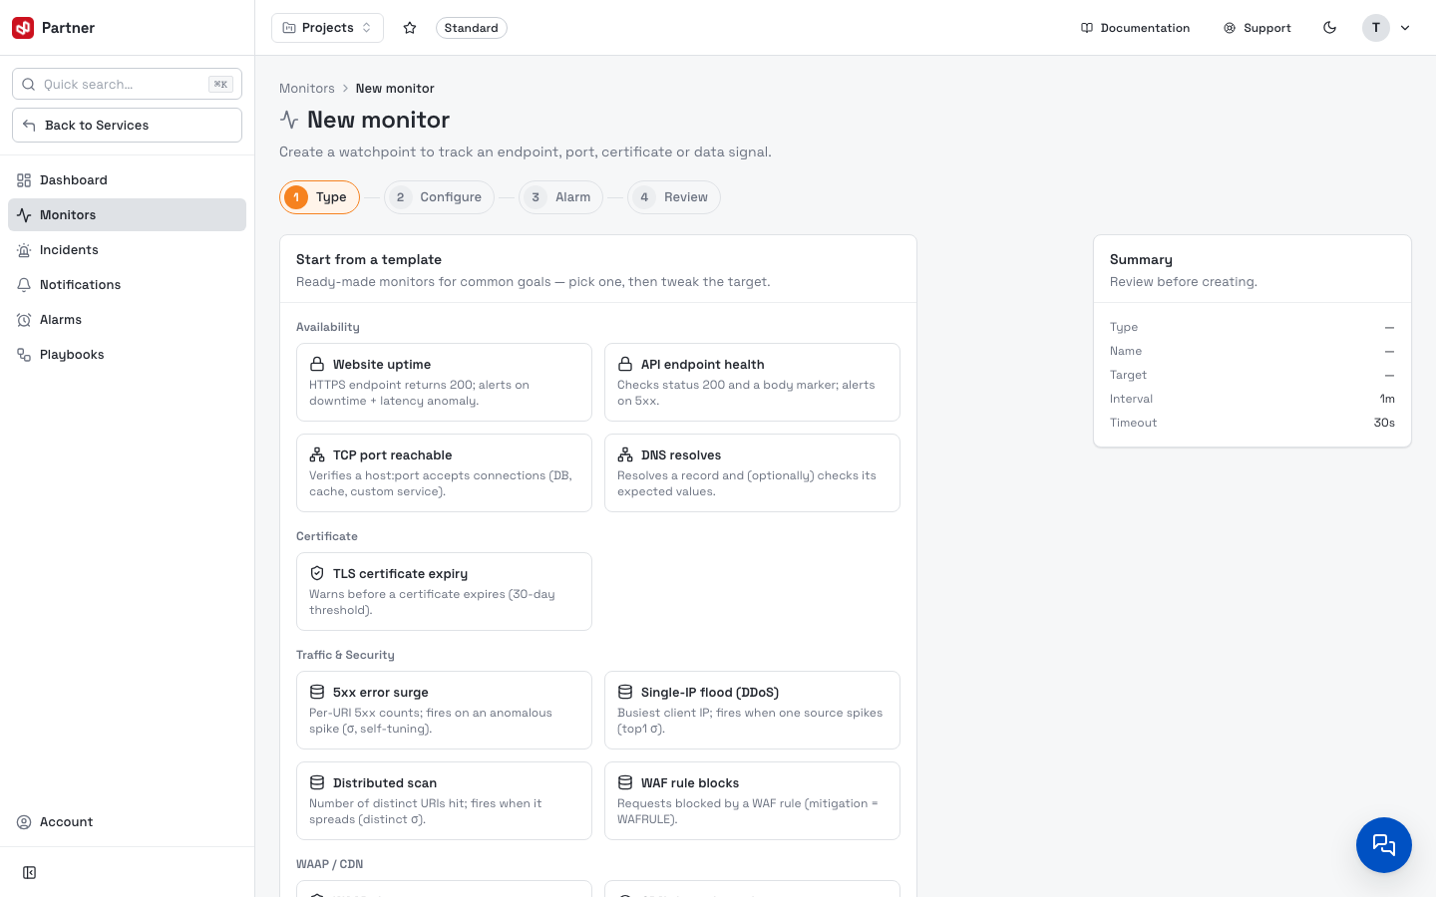This screenshot has height=897, width=1436.
Task: Expand the user account menu chevron
Action: coord(1405,28)
